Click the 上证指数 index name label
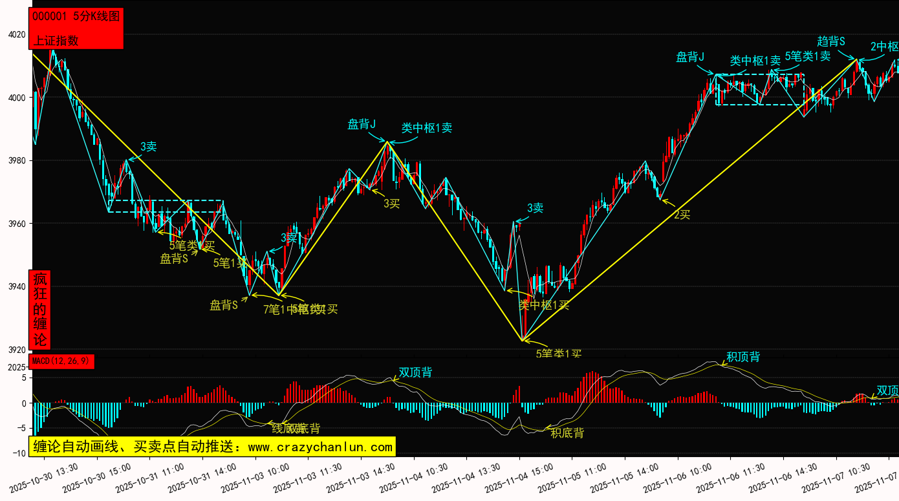Screen dimensions: 899x501 click(56, 40)
